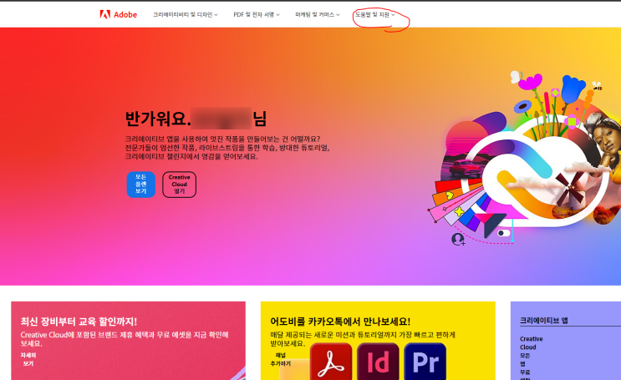Click the Creative Cloud hero illustration
The image size is (621, 380).
[x=524, y=159]
